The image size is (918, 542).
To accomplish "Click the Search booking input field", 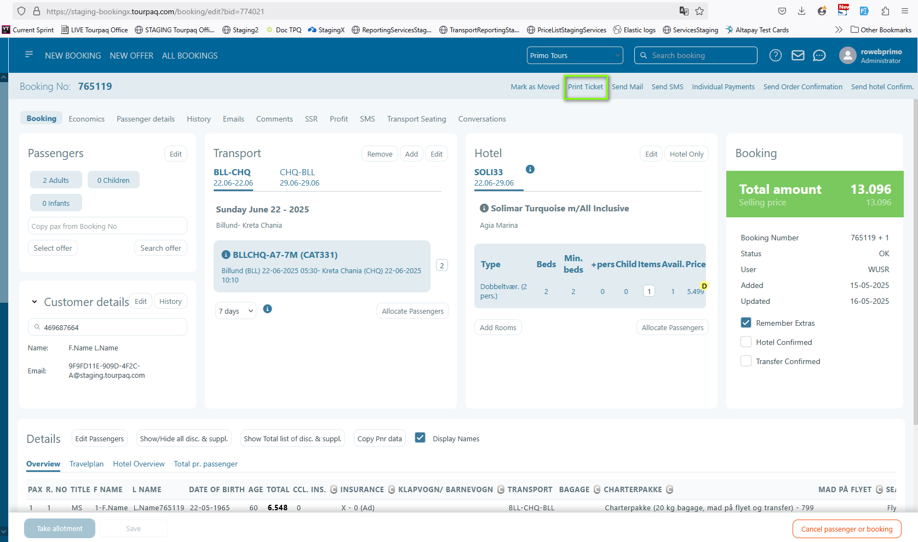I will tap(701, 55).
